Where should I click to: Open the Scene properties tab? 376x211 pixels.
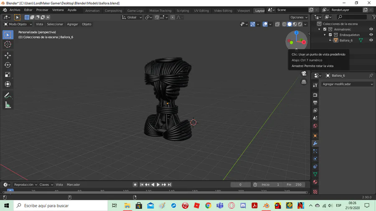(315, 118)
